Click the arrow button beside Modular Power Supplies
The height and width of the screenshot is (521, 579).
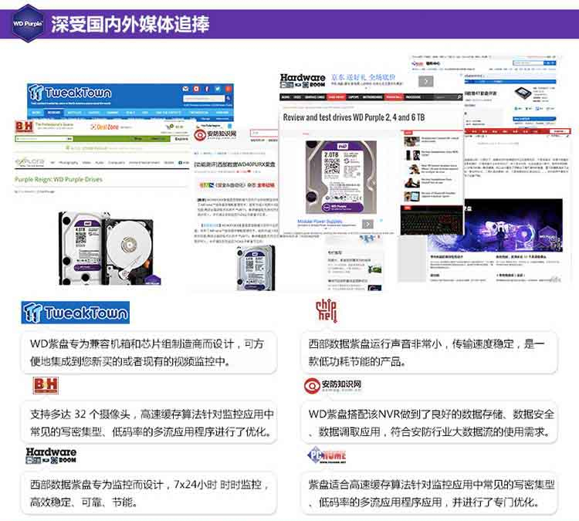(x=367, y=224)
